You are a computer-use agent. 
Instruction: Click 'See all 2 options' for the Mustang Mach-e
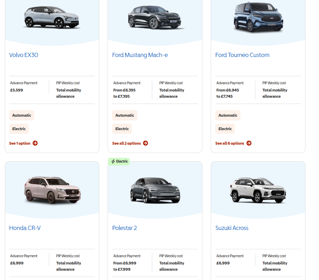[x=126, y=143]
